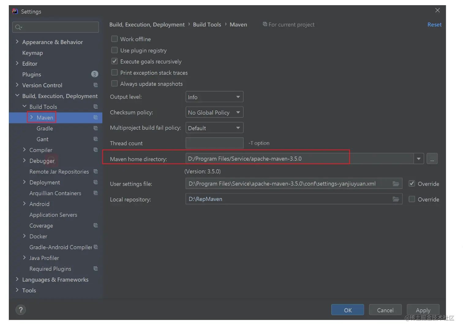This screenshot has height=330, width=463.
Task: Enable the Use plugin registry checkbox
Action: [x=114, y=50]
